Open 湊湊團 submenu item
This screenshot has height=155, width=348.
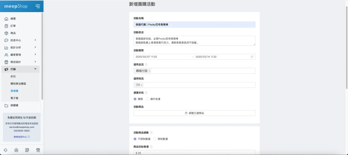click(x=14, y=91)
